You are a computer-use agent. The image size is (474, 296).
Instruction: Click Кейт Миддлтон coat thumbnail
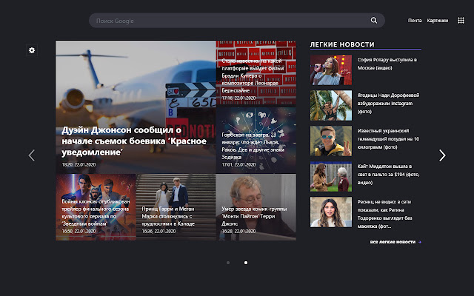coord(331,176)
